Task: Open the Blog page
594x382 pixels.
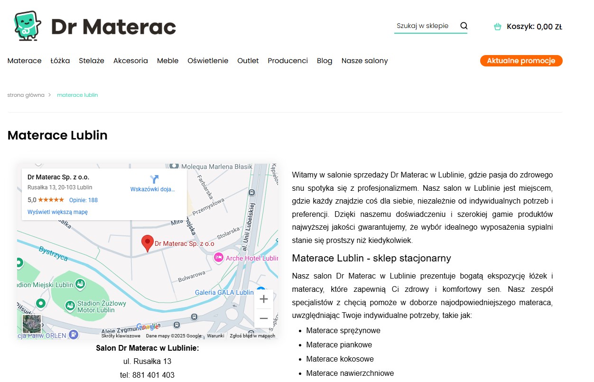Action: tap(325, 61)
